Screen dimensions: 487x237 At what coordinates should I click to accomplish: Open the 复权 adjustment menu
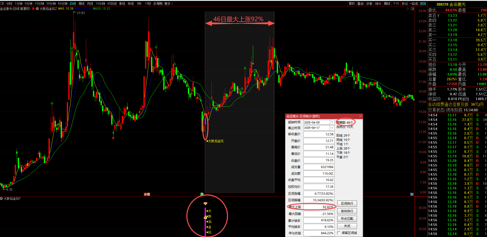(x=352, y=4)
